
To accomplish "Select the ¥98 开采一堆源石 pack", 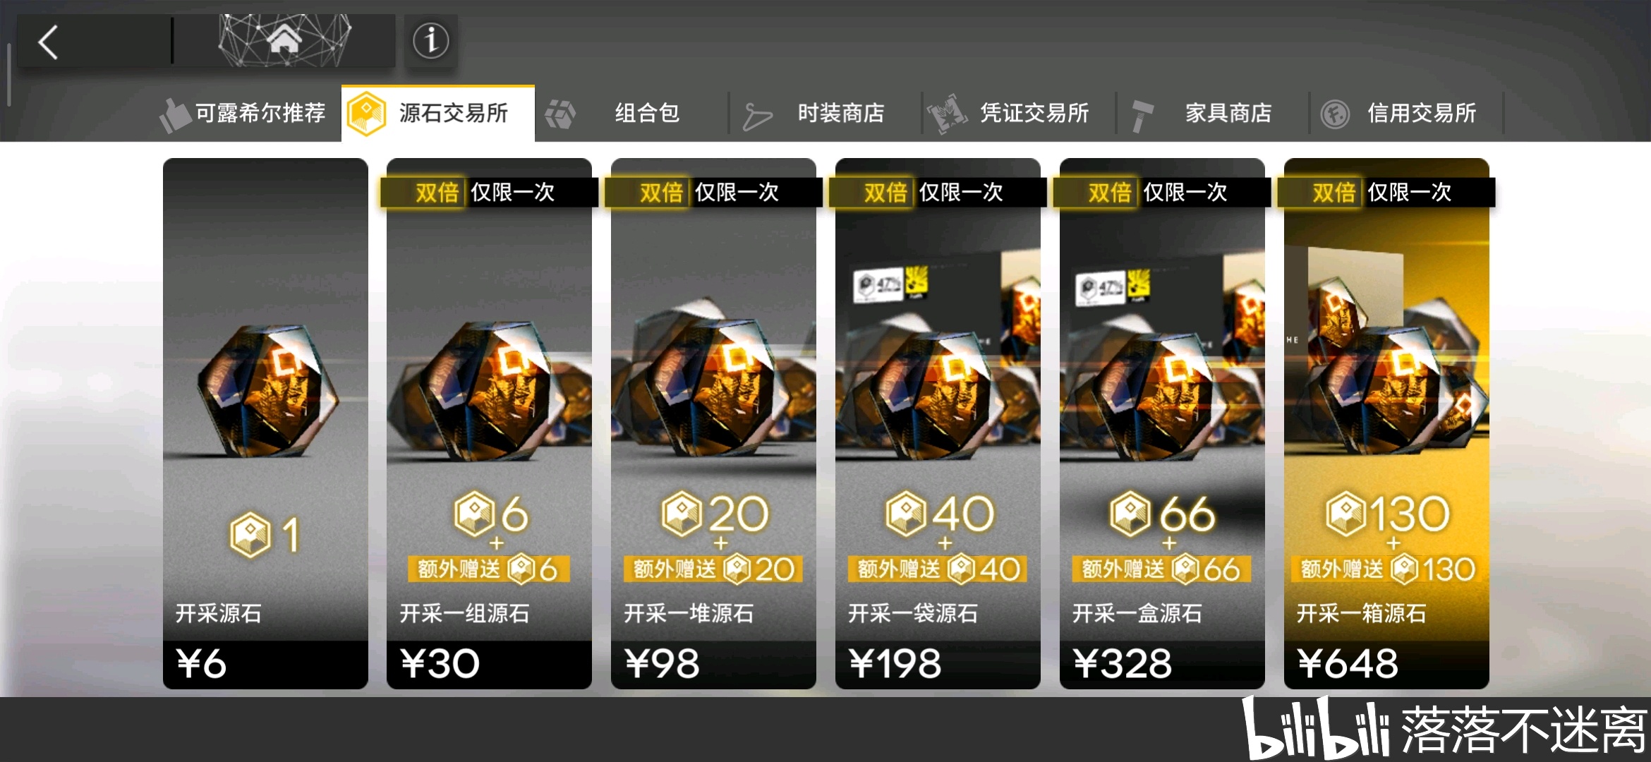I will point(713,423).
